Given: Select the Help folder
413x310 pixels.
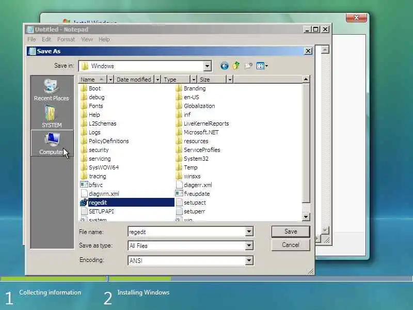Looking at the screenshot, I should click(90, 115).
